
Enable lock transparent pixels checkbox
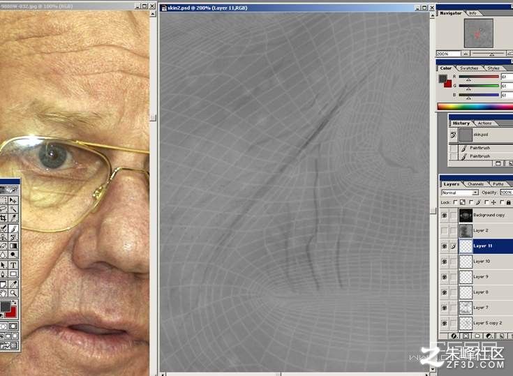tap(455, 202)
